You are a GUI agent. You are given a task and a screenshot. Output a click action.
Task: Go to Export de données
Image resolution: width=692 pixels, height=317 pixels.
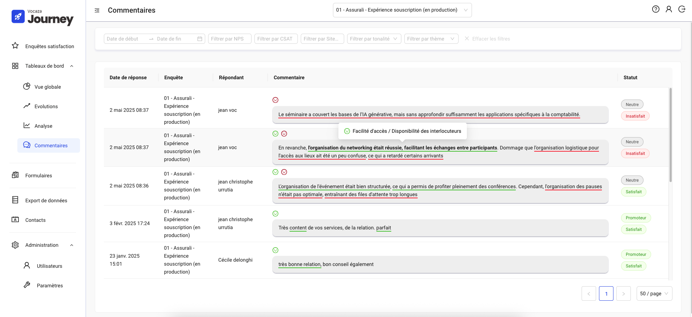pyautogui.click(x=46, y=200)
